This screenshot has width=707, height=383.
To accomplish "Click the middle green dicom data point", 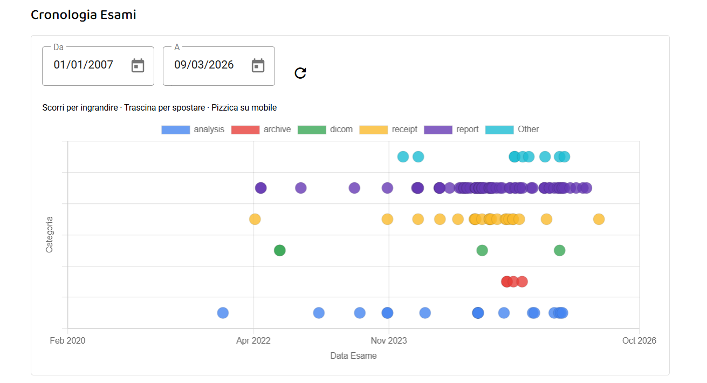I will [482, 250].
